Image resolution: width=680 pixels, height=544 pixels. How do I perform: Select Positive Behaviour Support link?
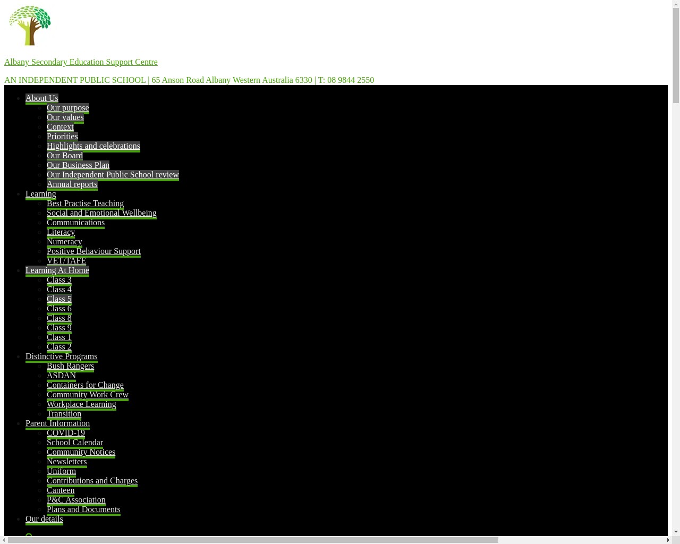(x=93, y=251)
